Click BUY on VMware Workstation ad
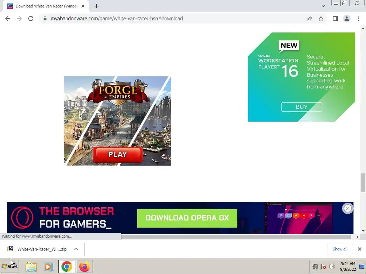 tap(302, 107)
